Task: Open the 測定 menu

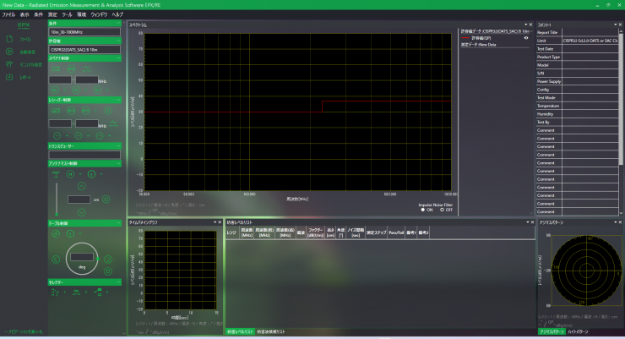Action: pyautogui.click(x=53, y=15)
